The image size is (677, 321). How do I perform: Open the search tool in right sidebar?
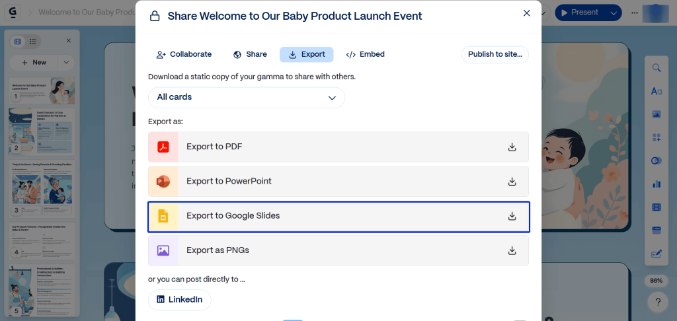click(657, 68)
